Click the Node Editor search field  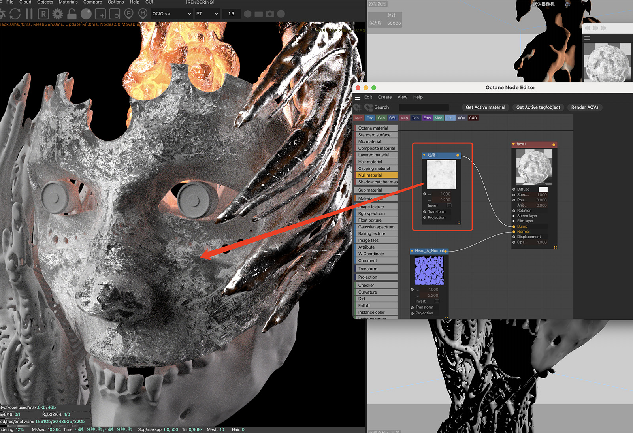pyautogui.click(x=424, y=107)
